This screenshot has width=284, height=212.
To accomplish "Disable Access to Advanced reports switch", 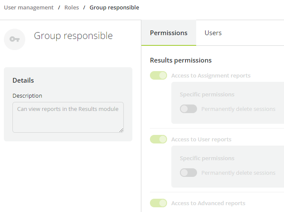I will [158, 203].
